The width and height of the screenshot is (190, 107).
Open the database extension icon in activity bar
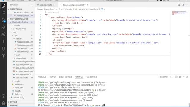point(4,49)
